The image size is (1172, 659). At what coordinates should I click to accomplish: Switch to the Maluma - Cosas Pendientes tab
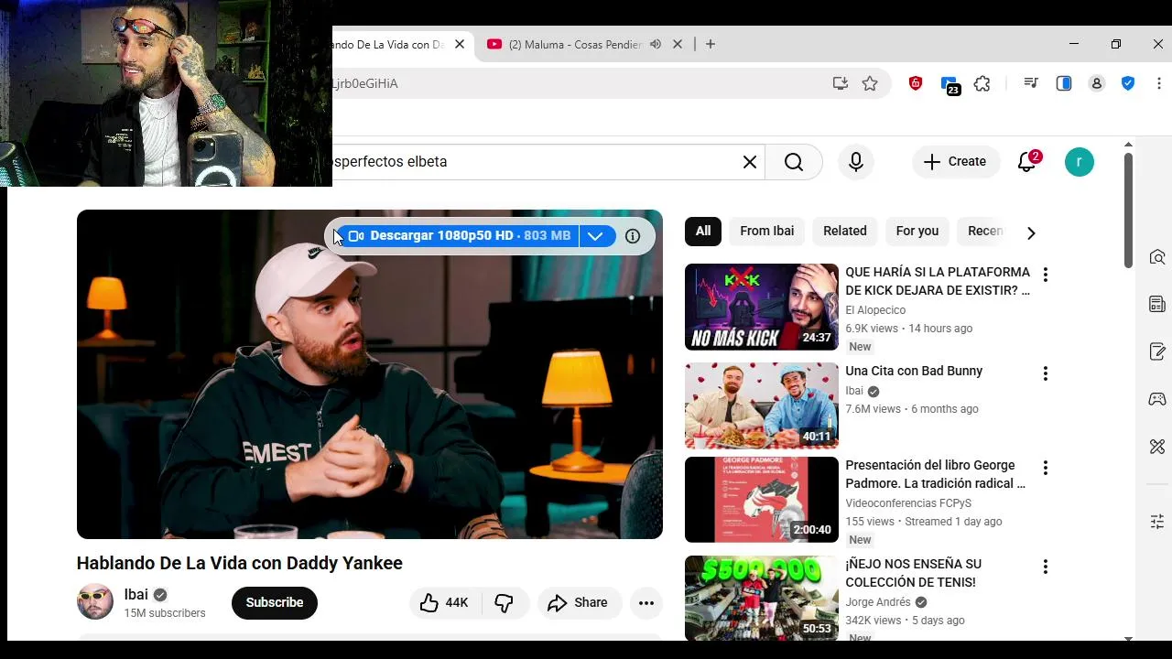(574, 44)
